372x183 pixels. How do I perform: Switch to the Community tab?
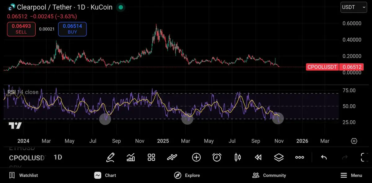(x=269, y=175)
